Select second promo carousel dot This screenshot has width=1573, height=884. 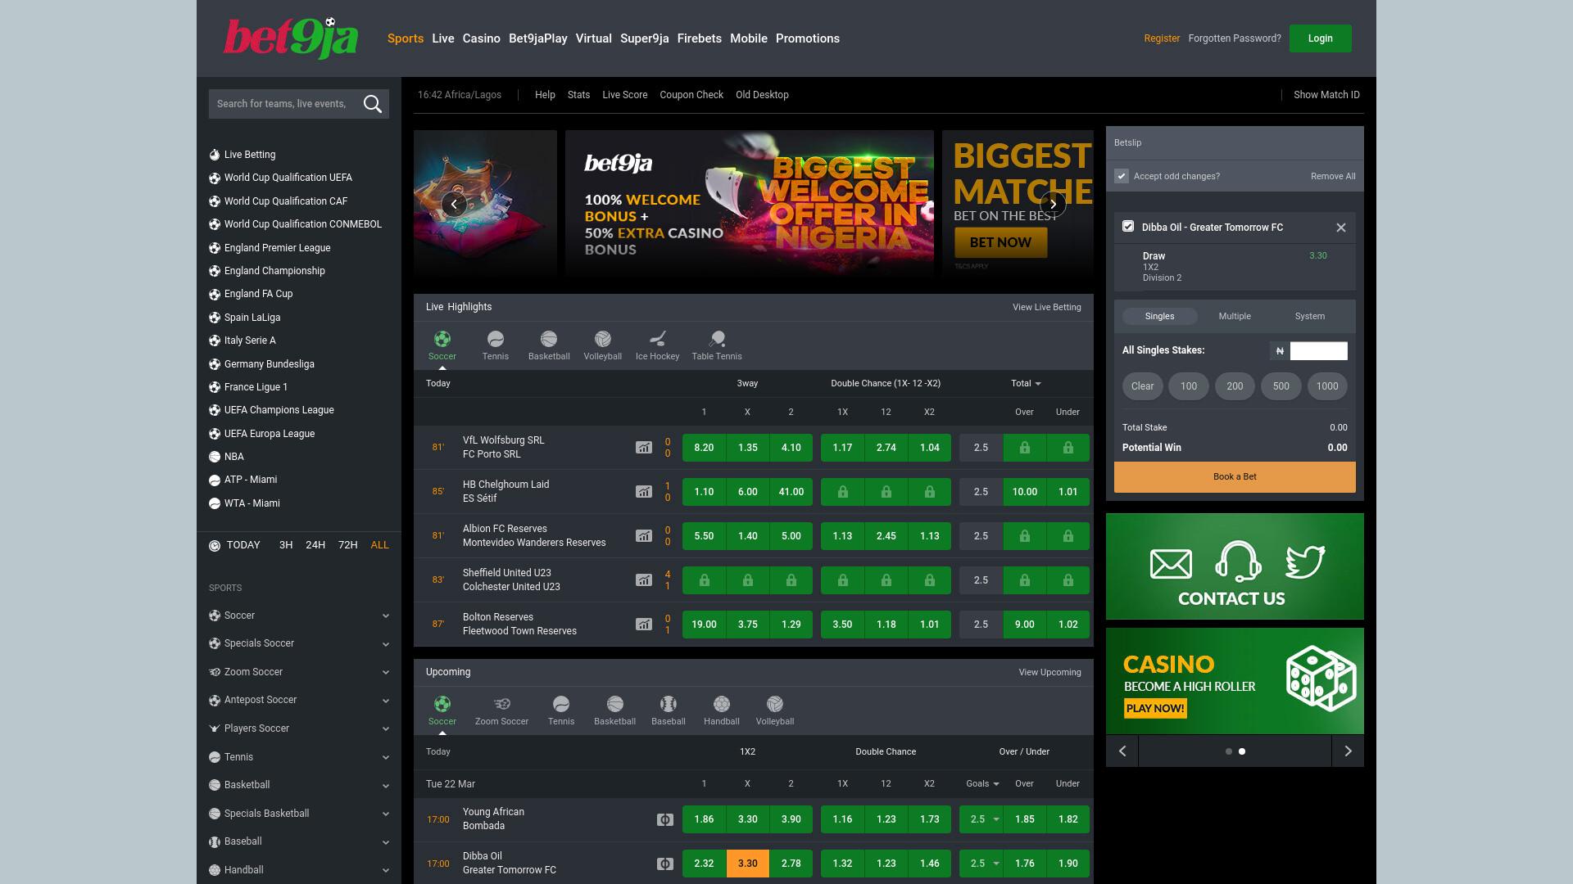click(1242, 751)
